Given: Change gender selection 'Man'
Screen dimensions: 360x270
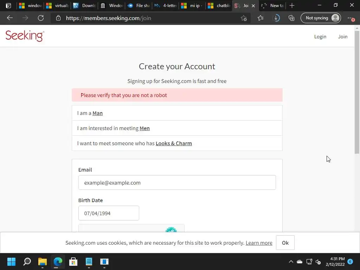Looking at the screenshot, I should point(98,113).
